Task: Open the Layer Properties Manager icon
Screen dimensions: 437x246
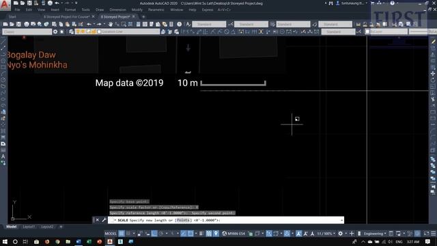Action: click(71, 32)
